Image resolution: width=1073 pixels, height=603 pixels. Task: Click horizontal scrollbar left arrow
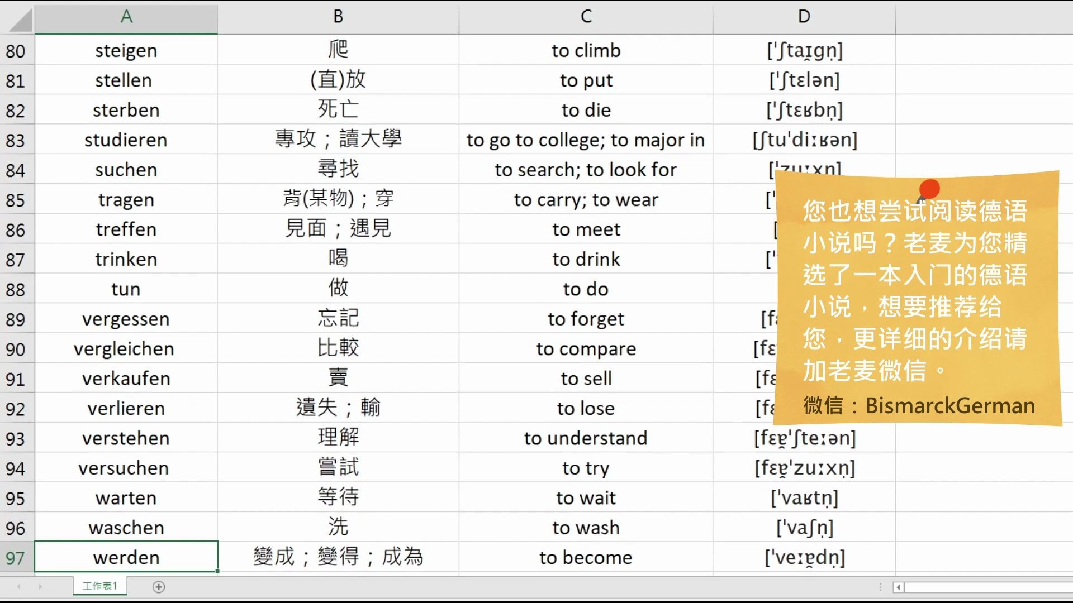coord(899,587)
